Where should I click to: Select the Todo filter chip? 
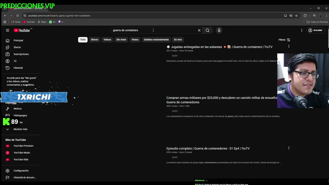pyautogui.click(x=83, y=40)
